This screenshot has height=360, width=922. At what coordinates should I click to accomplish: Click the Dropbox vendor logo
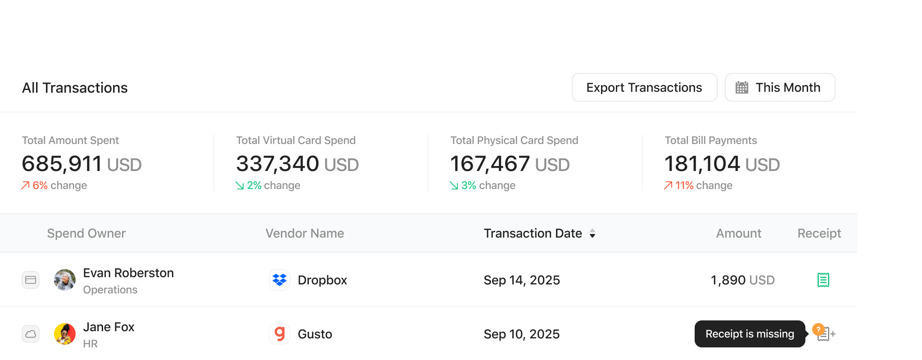point(280,280)
